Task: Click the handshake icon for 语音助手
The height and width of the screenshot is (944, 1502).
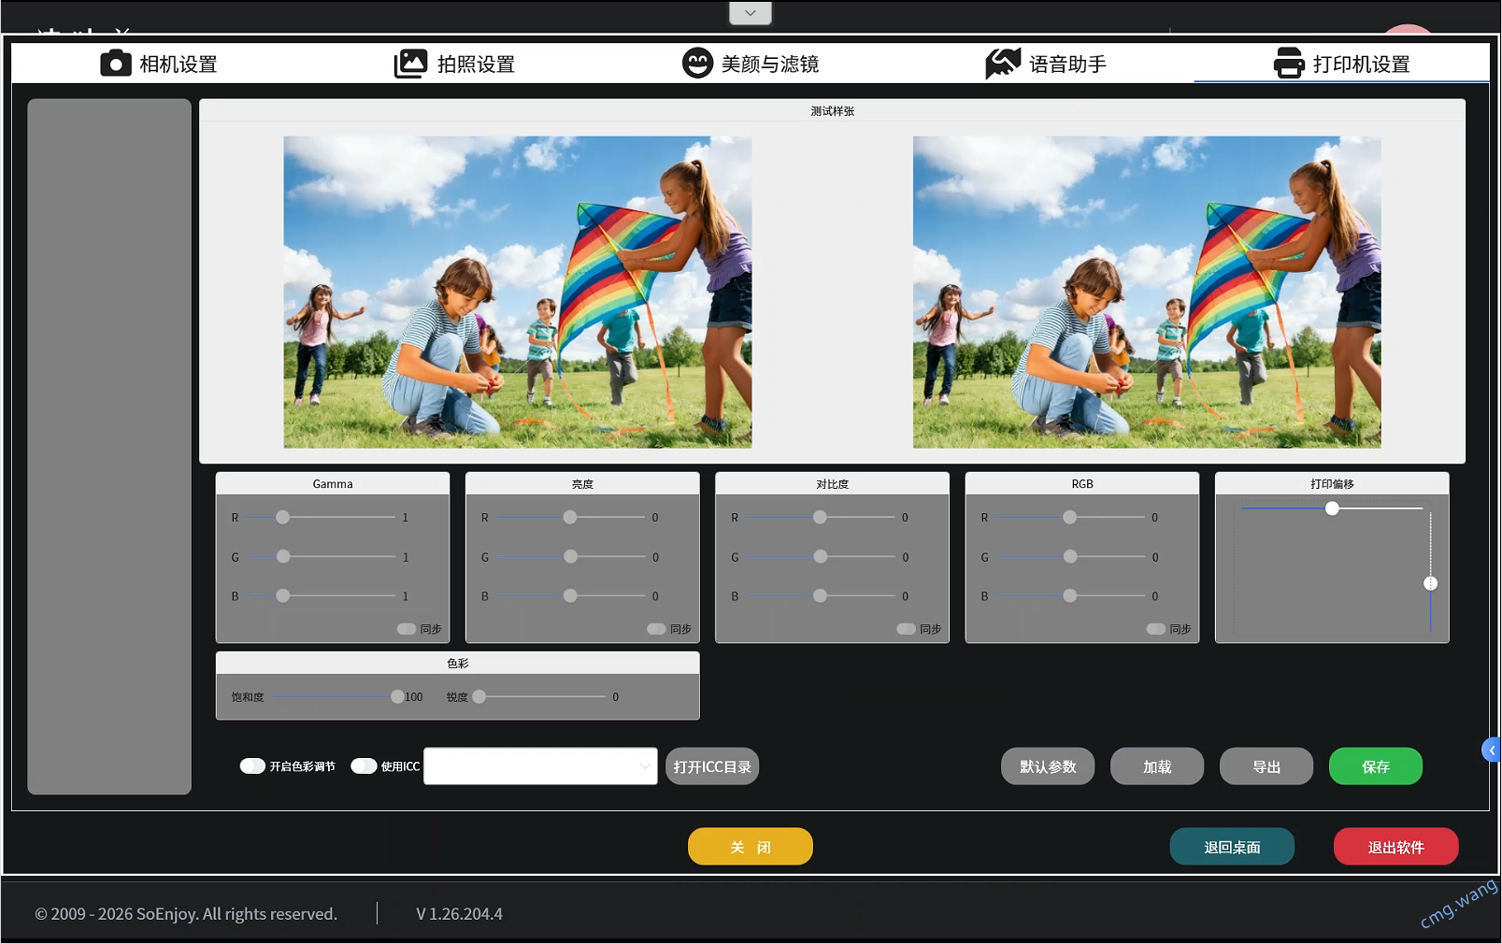Action: (x=1003, y=64)
